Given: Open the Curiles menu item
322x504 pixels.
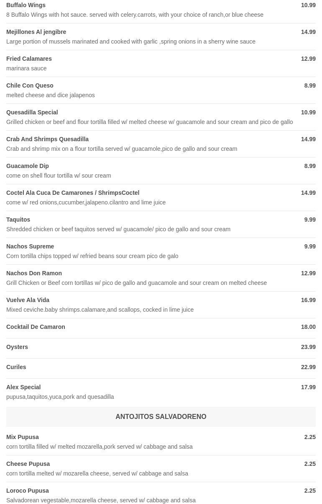Looking at the screenshot, I should pyautogui.click(x=16, y=367).
